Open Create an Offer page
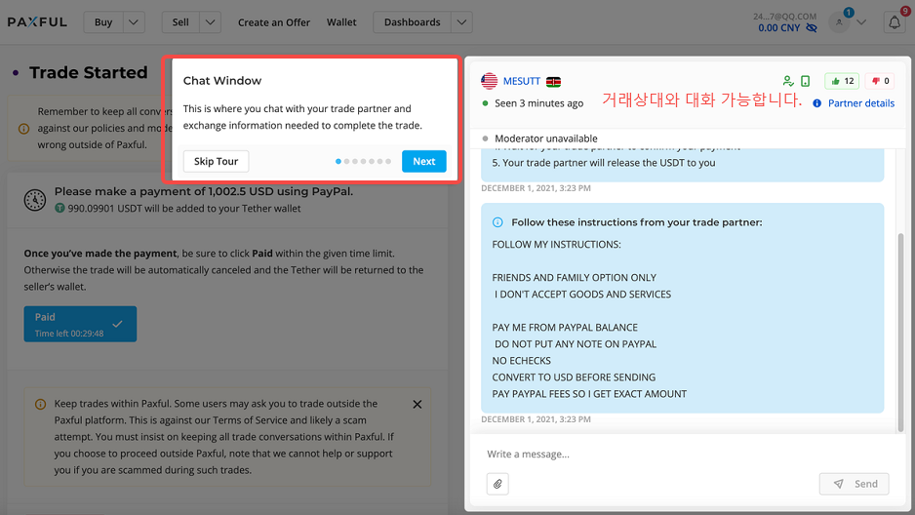 pyautogui.click(x=274, y=22)
